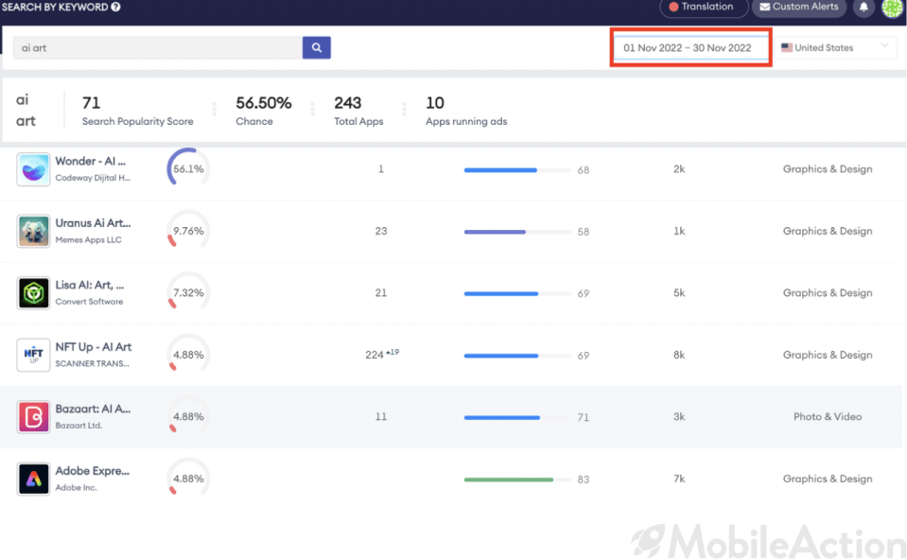
Task: Click the Translation button
Action: click(x=704, y=7)
